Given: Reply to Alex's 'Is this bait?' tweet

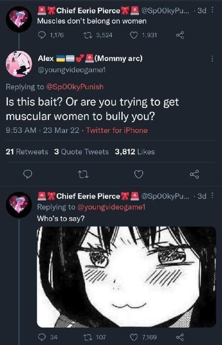Looking at the screenshot, I should coord(28,175).
